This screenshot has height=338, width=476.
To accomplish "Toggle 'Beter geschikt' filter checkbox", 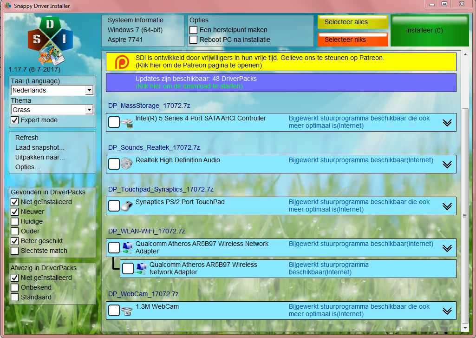I will pyautogui.click(x=14, y=241).
